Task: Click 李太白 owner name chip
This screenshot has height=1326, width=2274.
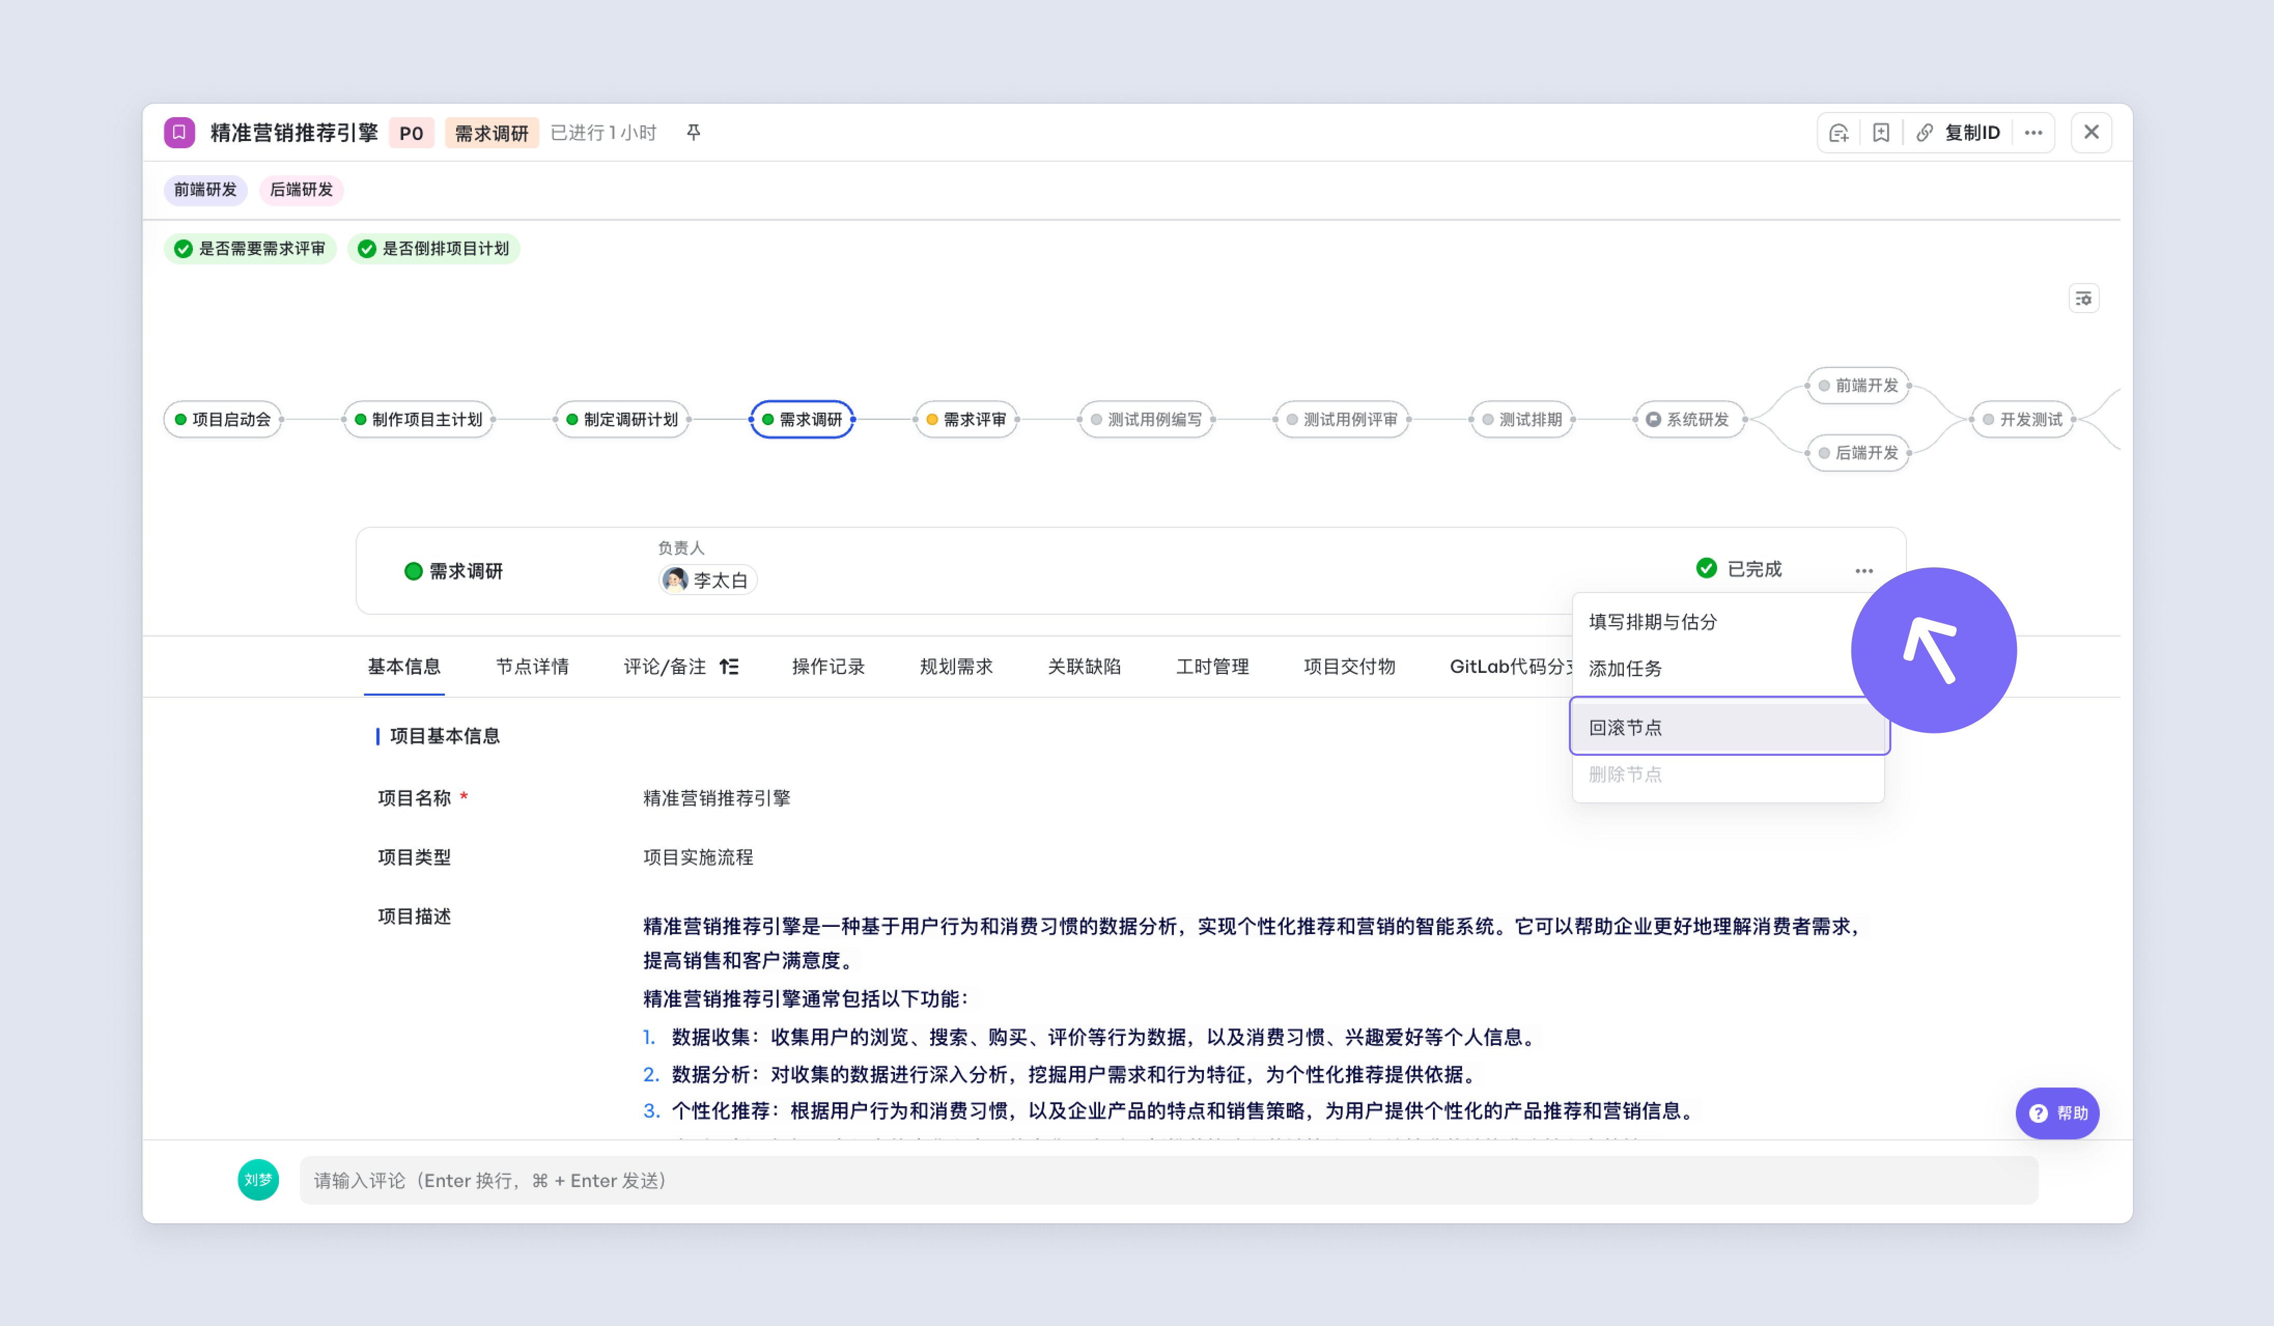Action: (708, 580)
